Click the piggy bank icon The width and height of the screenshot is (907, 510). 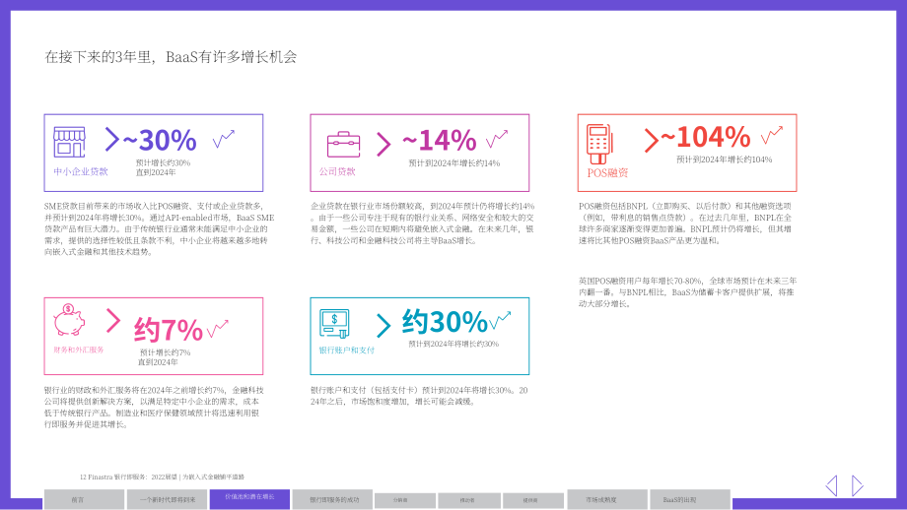point(69,320)
